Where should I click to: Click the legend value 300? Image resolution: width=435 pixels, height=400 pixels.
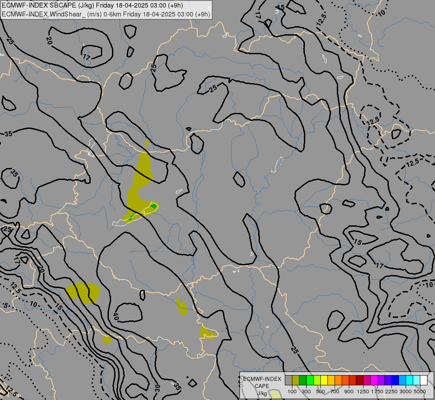(x=306, y=392)
